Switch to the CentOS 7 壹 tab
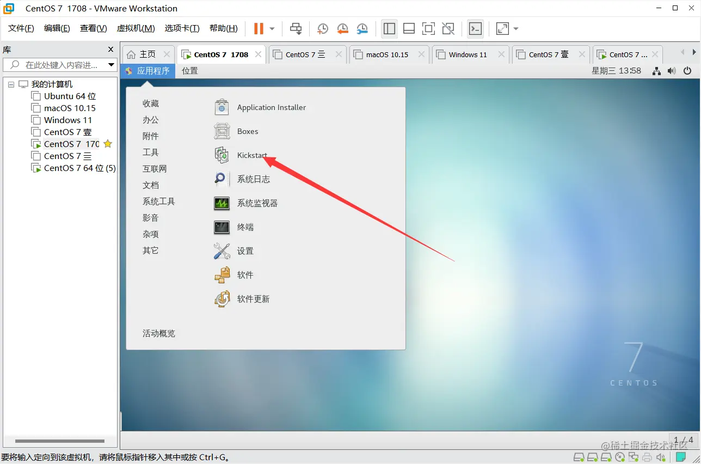Screen dimensions: 701x464 click(549, 54)
